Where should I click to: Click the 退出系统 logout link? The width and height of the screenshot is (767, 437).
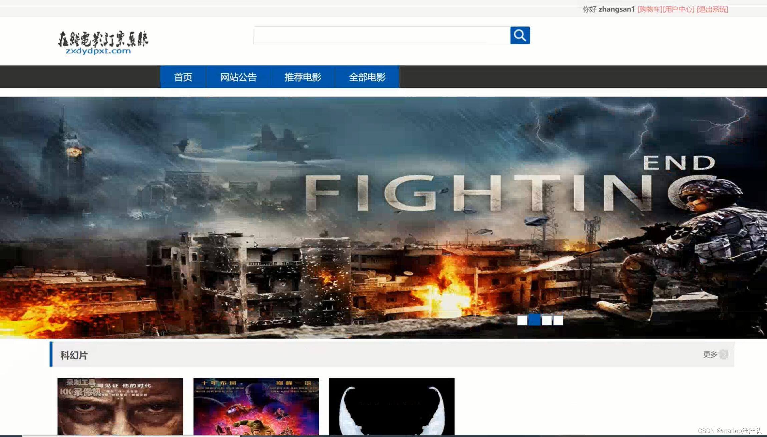coord(712,9)
